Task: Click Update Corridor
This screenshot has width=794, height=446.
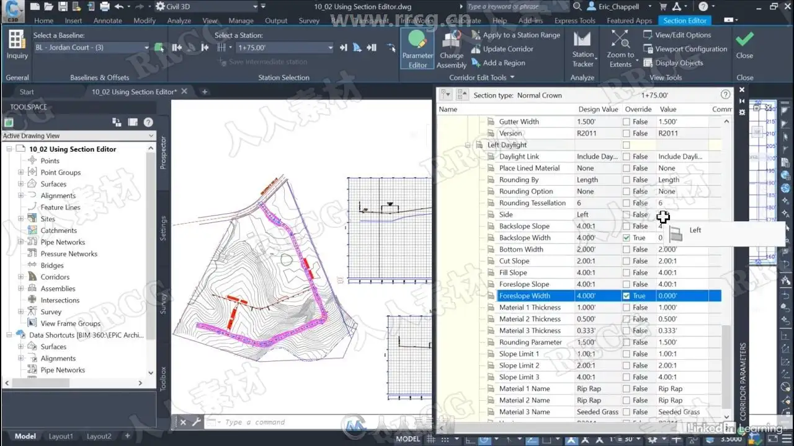Action: coord(502,49)
